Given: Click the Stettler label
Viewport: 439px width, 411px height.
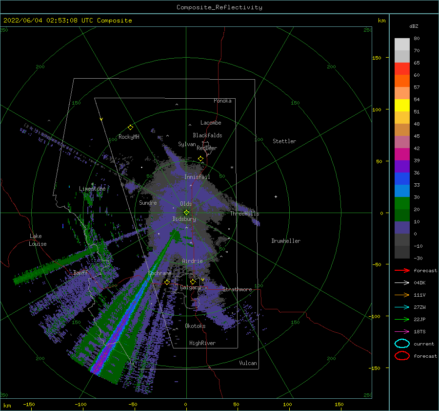Looking at the screenshot, I should (284, 141).
